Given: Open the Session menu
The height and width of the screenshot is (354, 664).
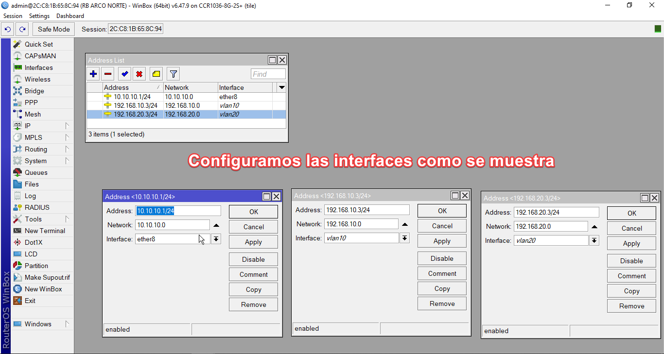Looking at the screenshot, I should coord(13,16).
